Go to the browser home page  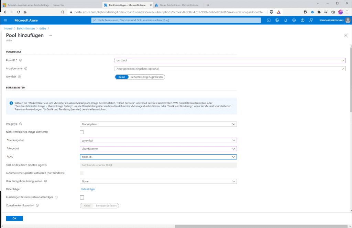pos(25,12)
